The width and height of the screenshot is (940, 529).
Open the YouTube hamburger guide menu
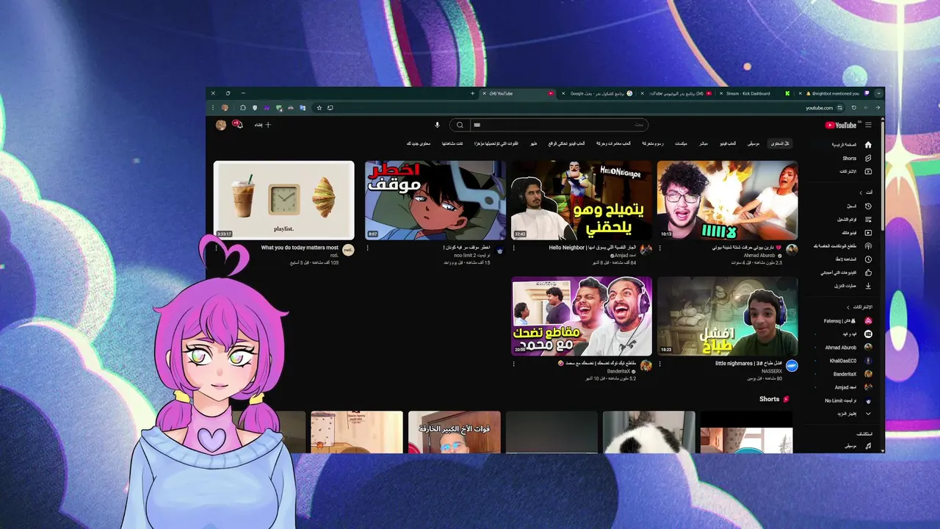tap(868, 125)
